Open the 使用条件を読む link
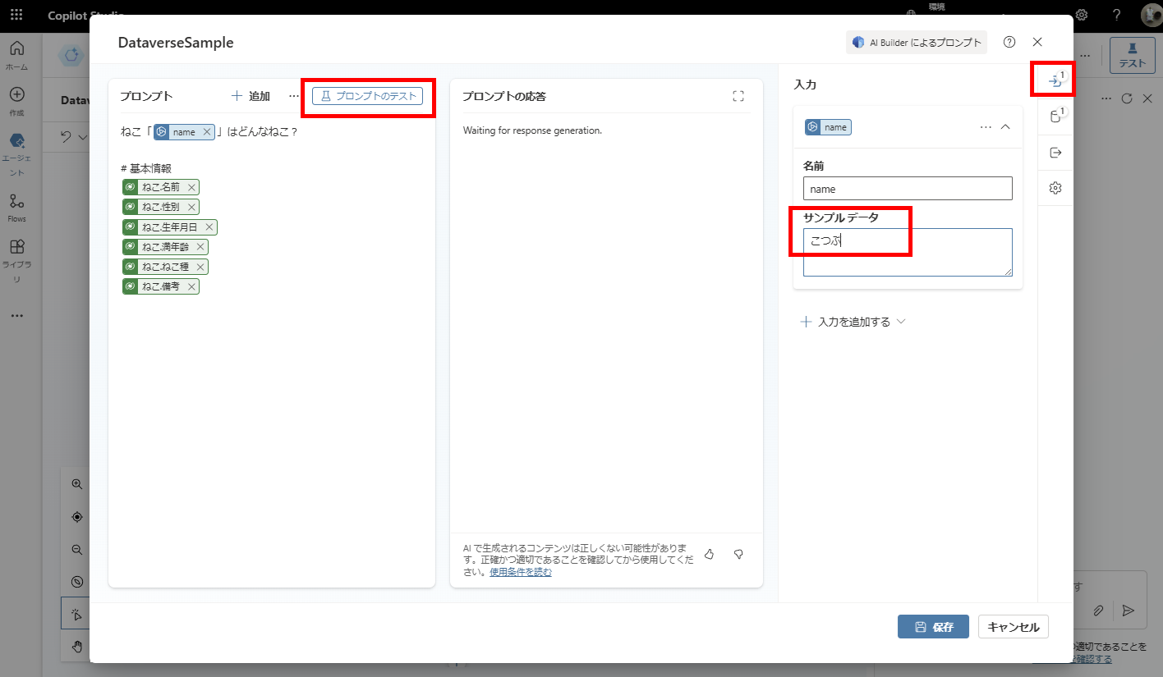Screen dimensions: 1163x677 coord(521,572)
